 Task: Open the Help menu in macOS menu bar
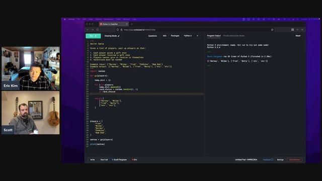coord(134,19)
